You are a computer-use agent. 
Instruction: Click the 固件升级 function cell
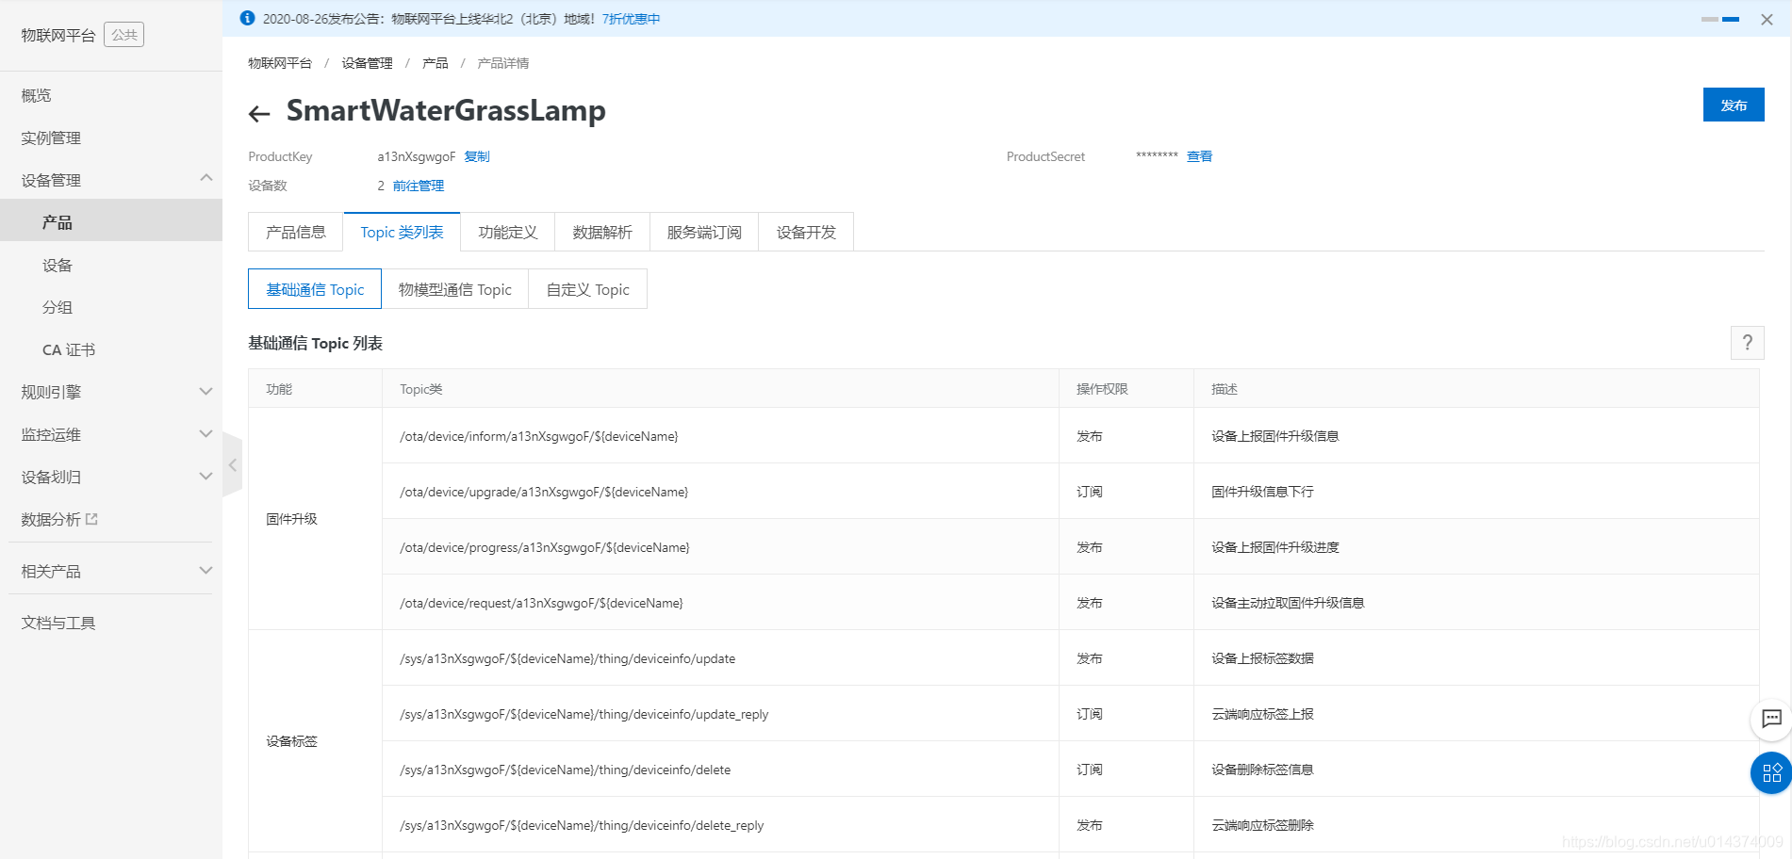click(x=315, y=519)
